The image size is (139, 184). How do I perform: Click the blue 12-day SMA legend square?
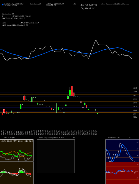3,5
